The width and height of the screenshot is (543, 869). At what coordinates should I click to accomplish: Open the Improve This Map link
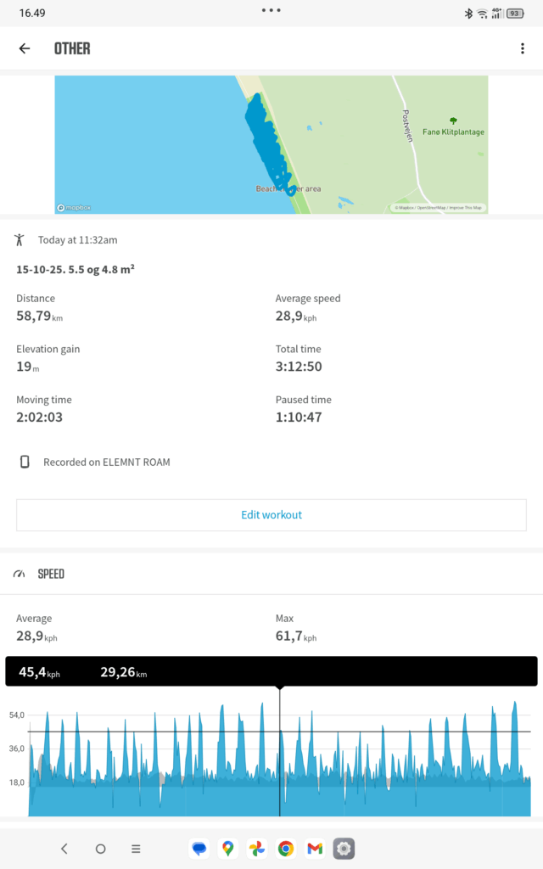pyautogui.click(x=466, y=208)
